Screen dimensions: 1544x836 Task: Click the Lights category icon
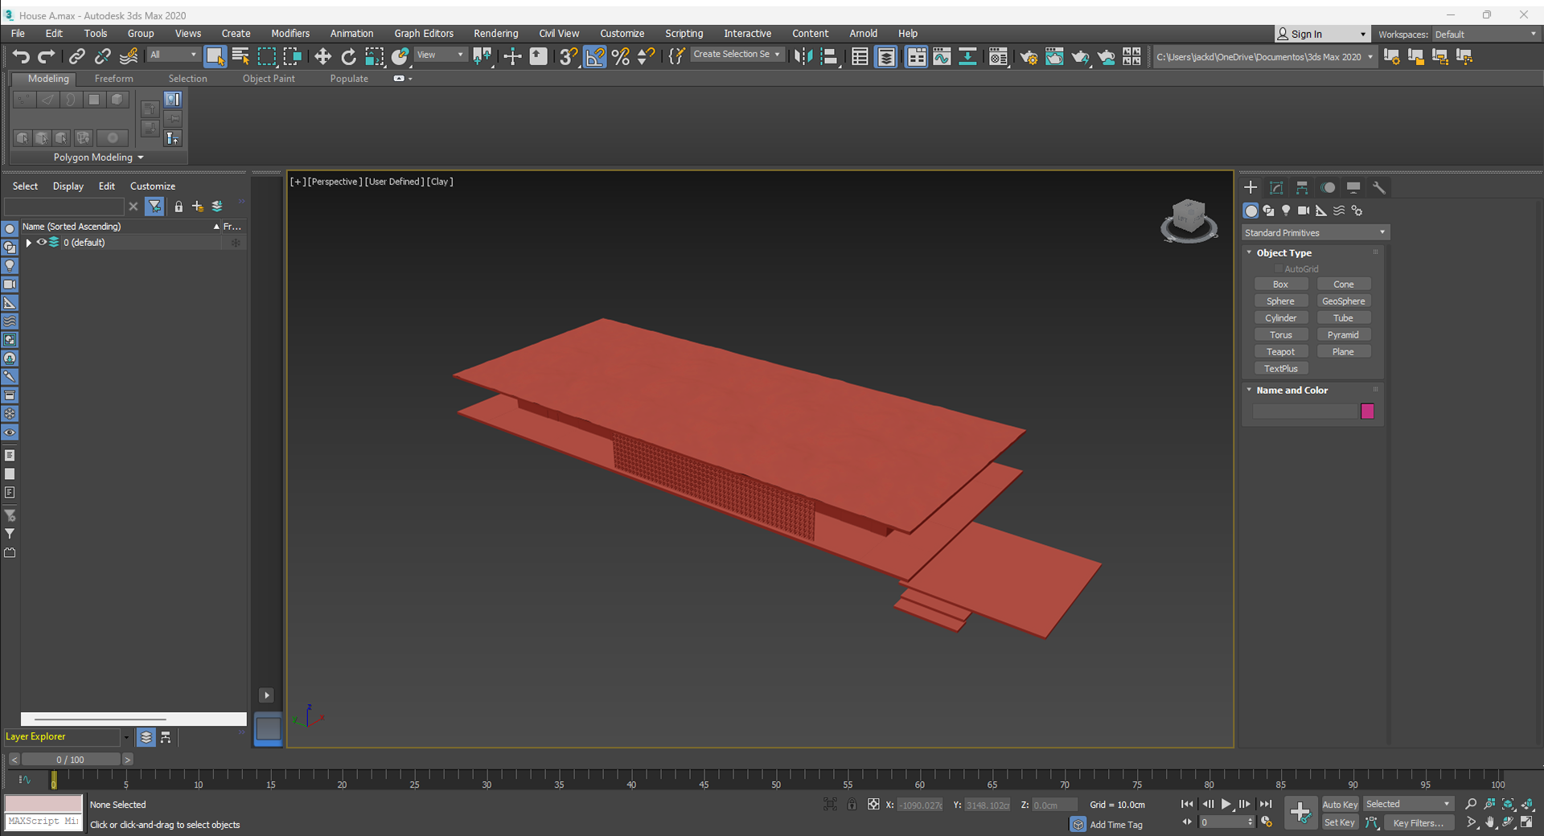click(1286, 211)
